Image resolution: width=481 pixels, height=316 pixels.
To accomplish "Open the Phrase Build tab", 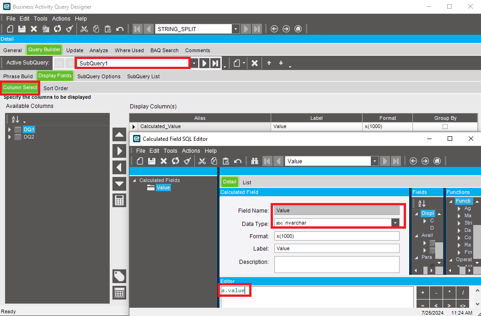I will click(18, 76).
